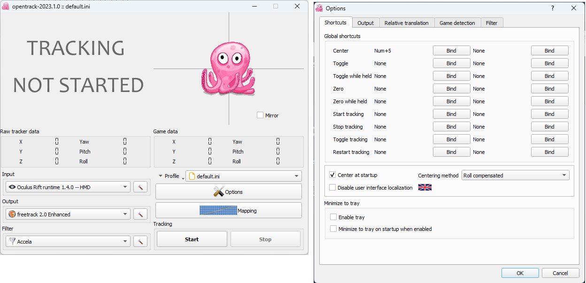Click the help question mark in Options

coord(552,8)
